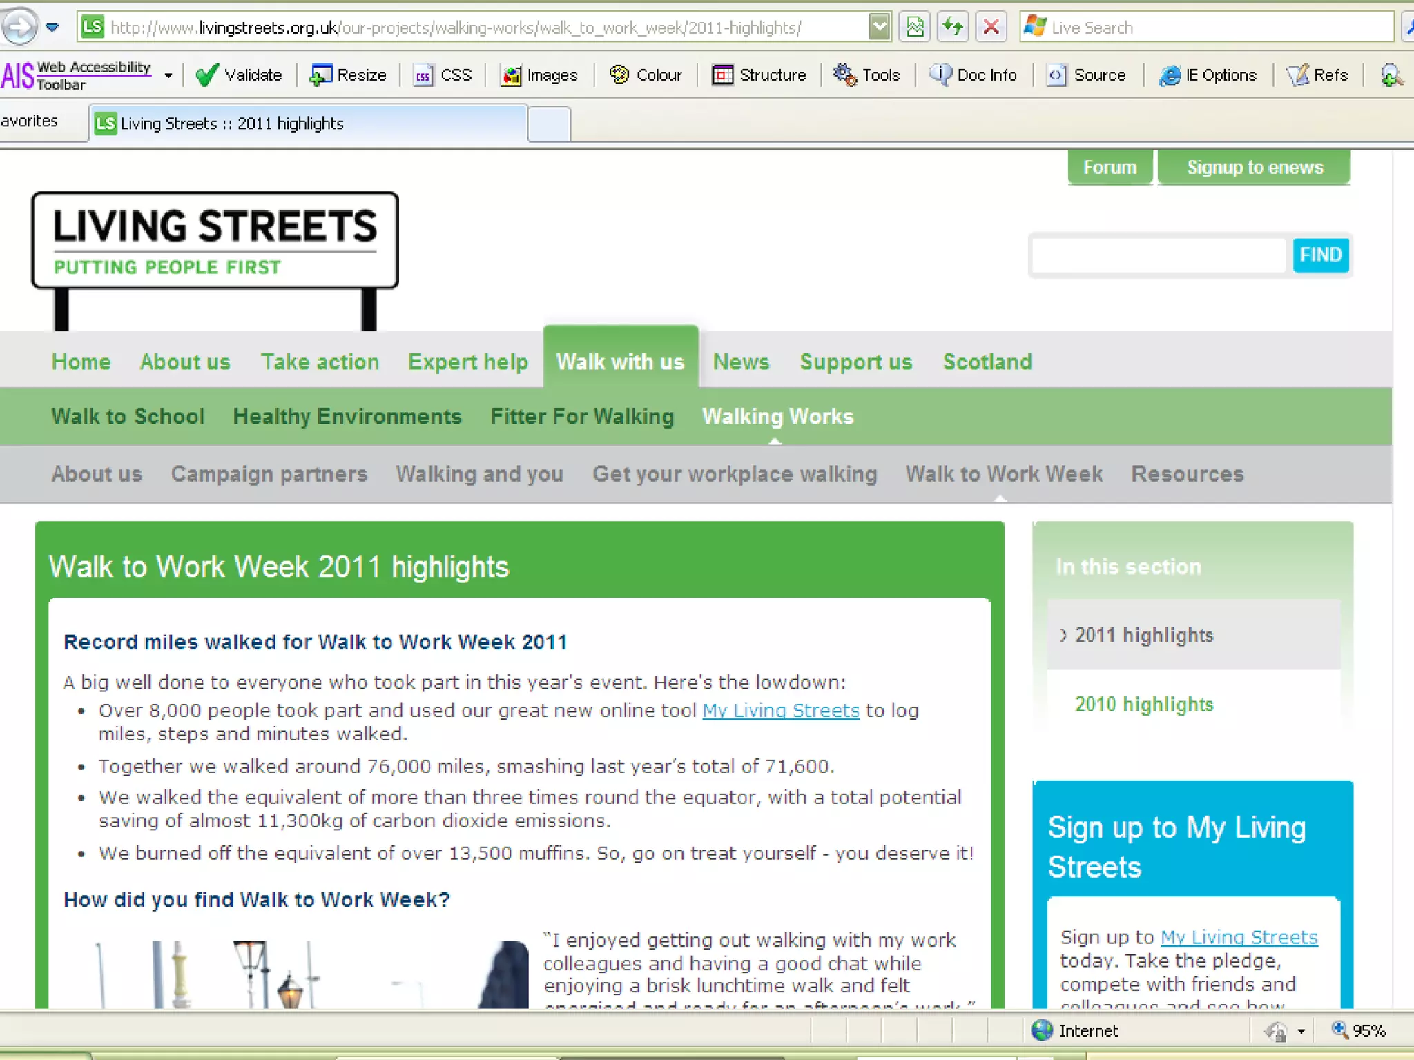Stop page loading with red X
The width and height of the screenshot is (1414, 1060).
(x=991, y=28)
